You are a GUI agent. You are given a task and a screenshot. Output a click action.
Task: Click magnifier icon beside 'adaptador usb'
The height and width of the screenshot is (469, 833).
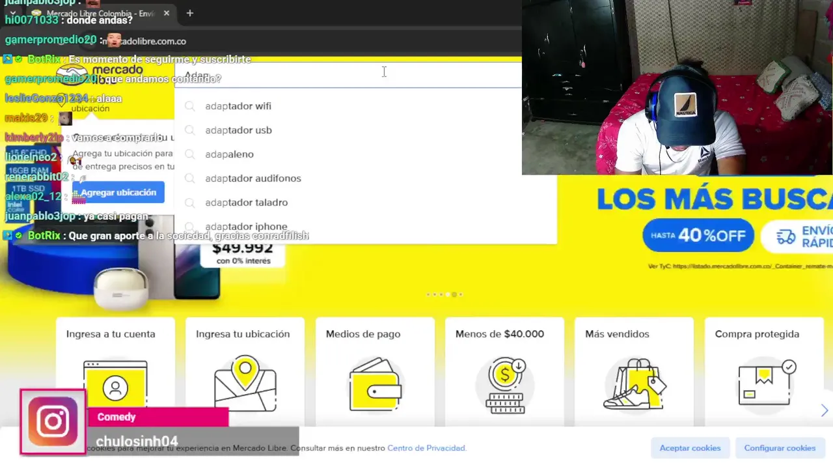(x=189, y=130)
